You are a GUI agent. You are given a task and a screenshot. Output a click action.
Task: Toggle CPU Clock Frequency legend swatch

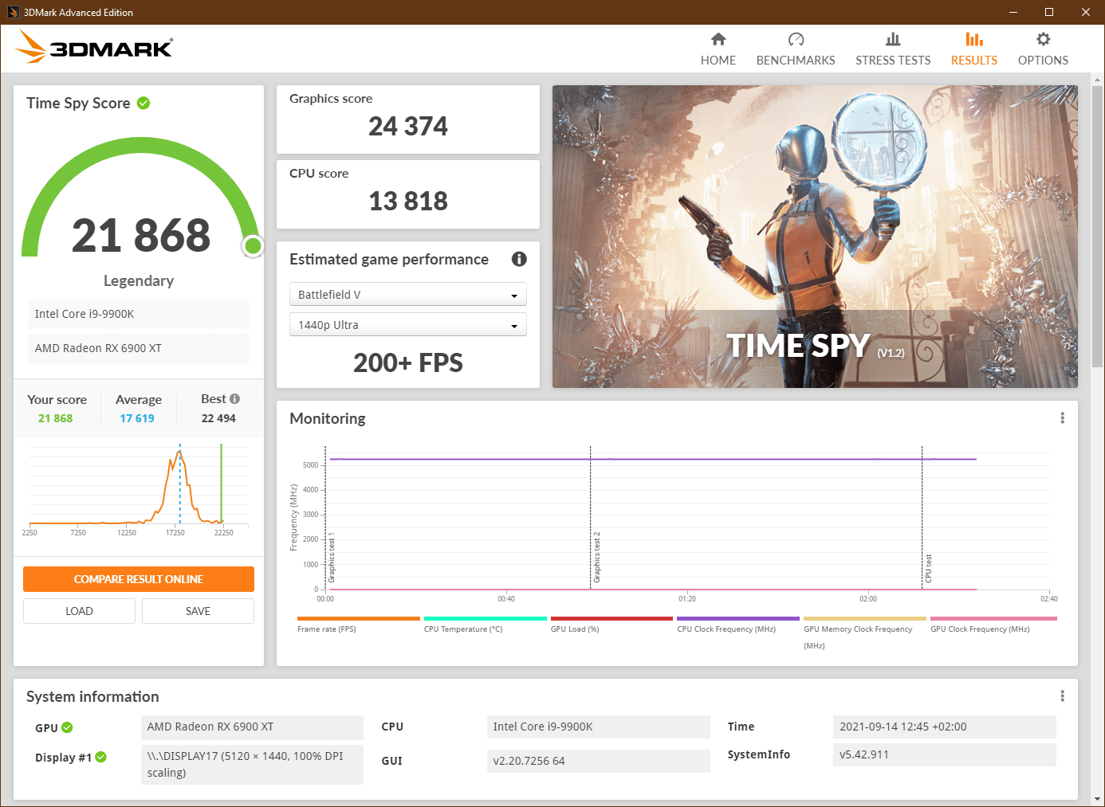738,618
